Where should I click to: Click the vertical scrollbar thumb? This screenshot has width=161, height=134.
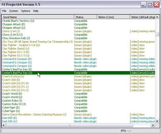(x=157, y=34)
